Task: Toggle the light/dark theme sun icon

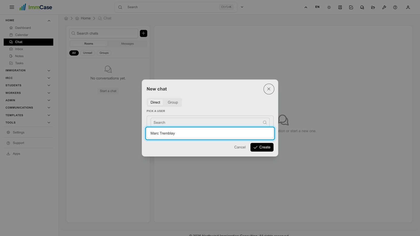Action: (x=329, y=7)
